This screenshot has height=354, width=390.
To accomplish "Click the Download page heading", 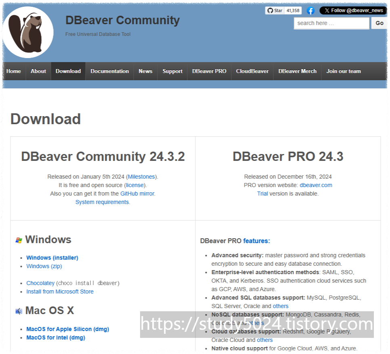I will click(46, 119).
